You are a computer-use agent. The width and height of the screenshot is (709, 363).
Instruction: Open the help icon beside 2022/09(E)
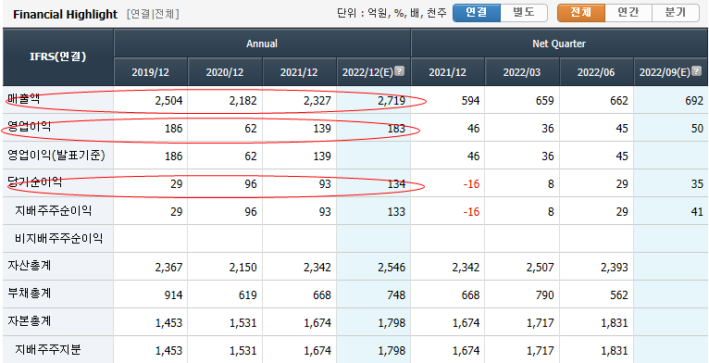(x=697, y=70)
